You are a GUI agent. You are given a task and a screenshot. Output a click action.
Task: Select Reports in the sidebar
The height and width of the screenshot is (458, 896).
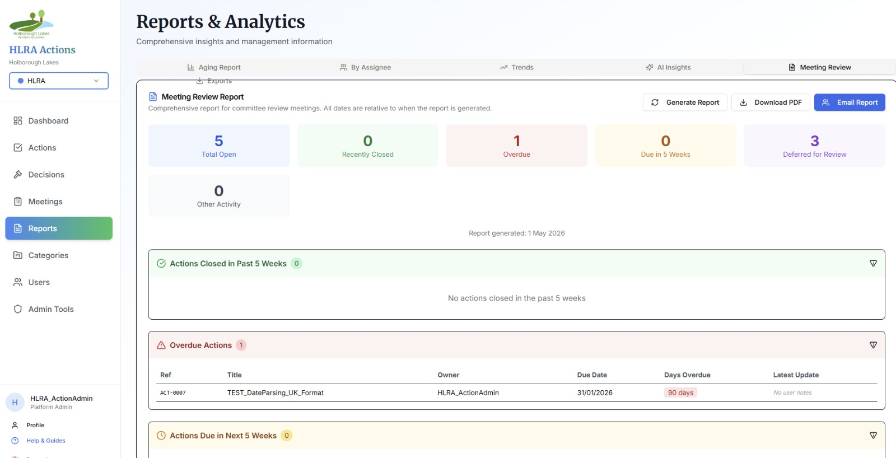59,228
